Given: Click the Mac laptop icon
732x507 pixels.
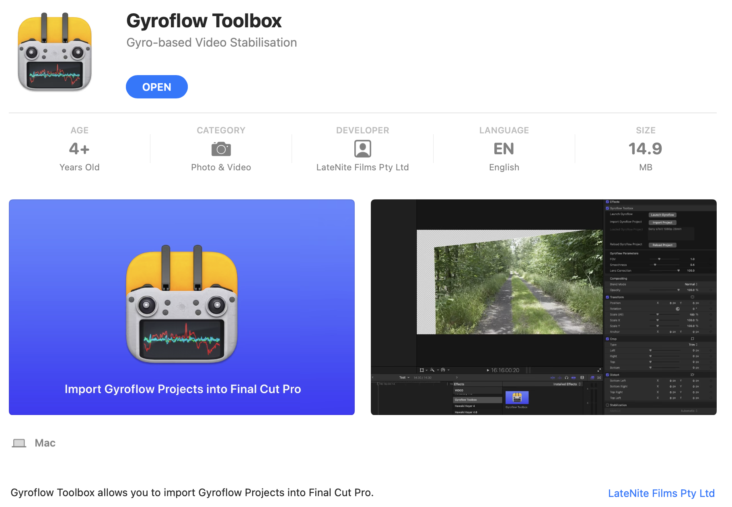Looking at the screenshot, I should point(19,443).
